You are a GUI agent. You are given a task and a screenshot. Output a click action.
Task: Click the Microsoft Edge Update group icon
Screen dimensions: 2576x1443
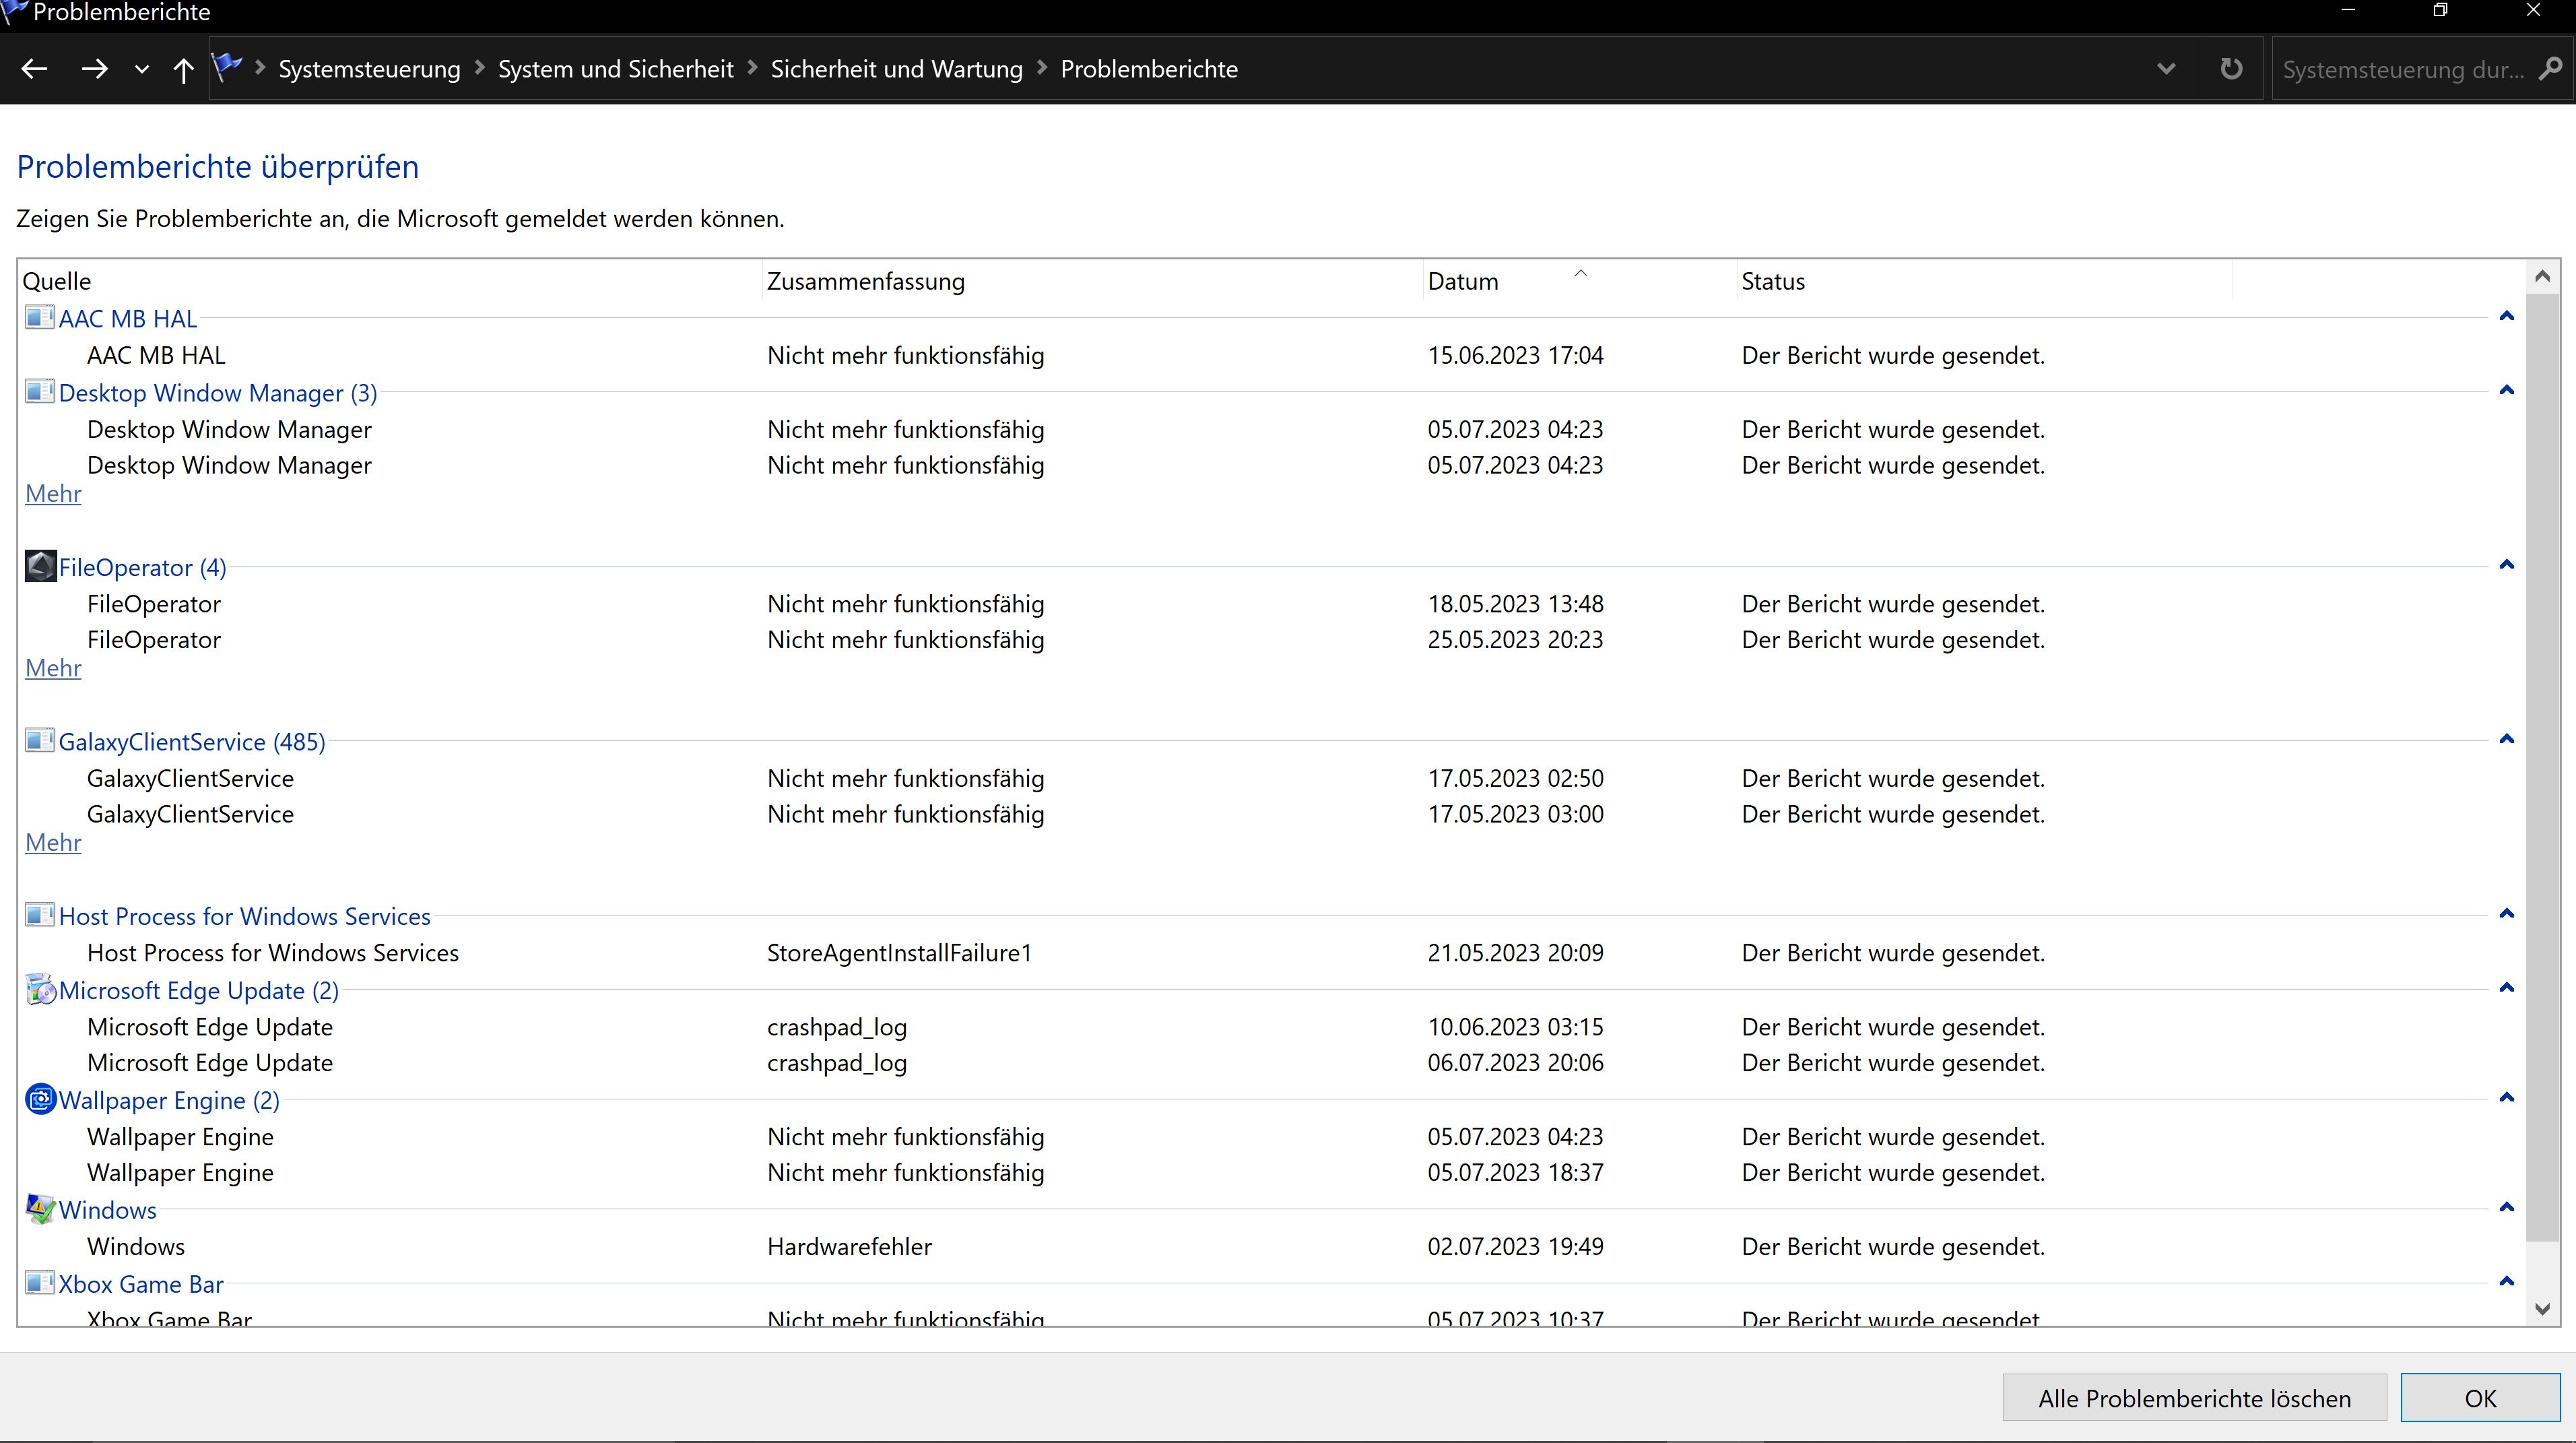[x=40, y=989]
